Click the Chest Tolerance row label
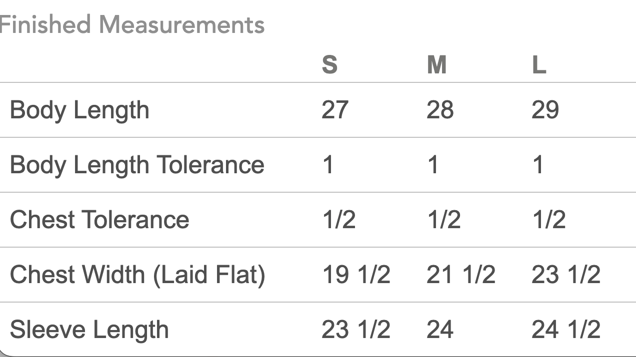Image resolution: width=636 pixels, height=357 pixels. [x=99, y=220]
